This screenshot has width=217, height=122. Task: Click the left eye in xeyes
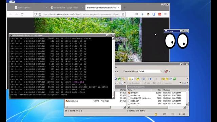170,41
